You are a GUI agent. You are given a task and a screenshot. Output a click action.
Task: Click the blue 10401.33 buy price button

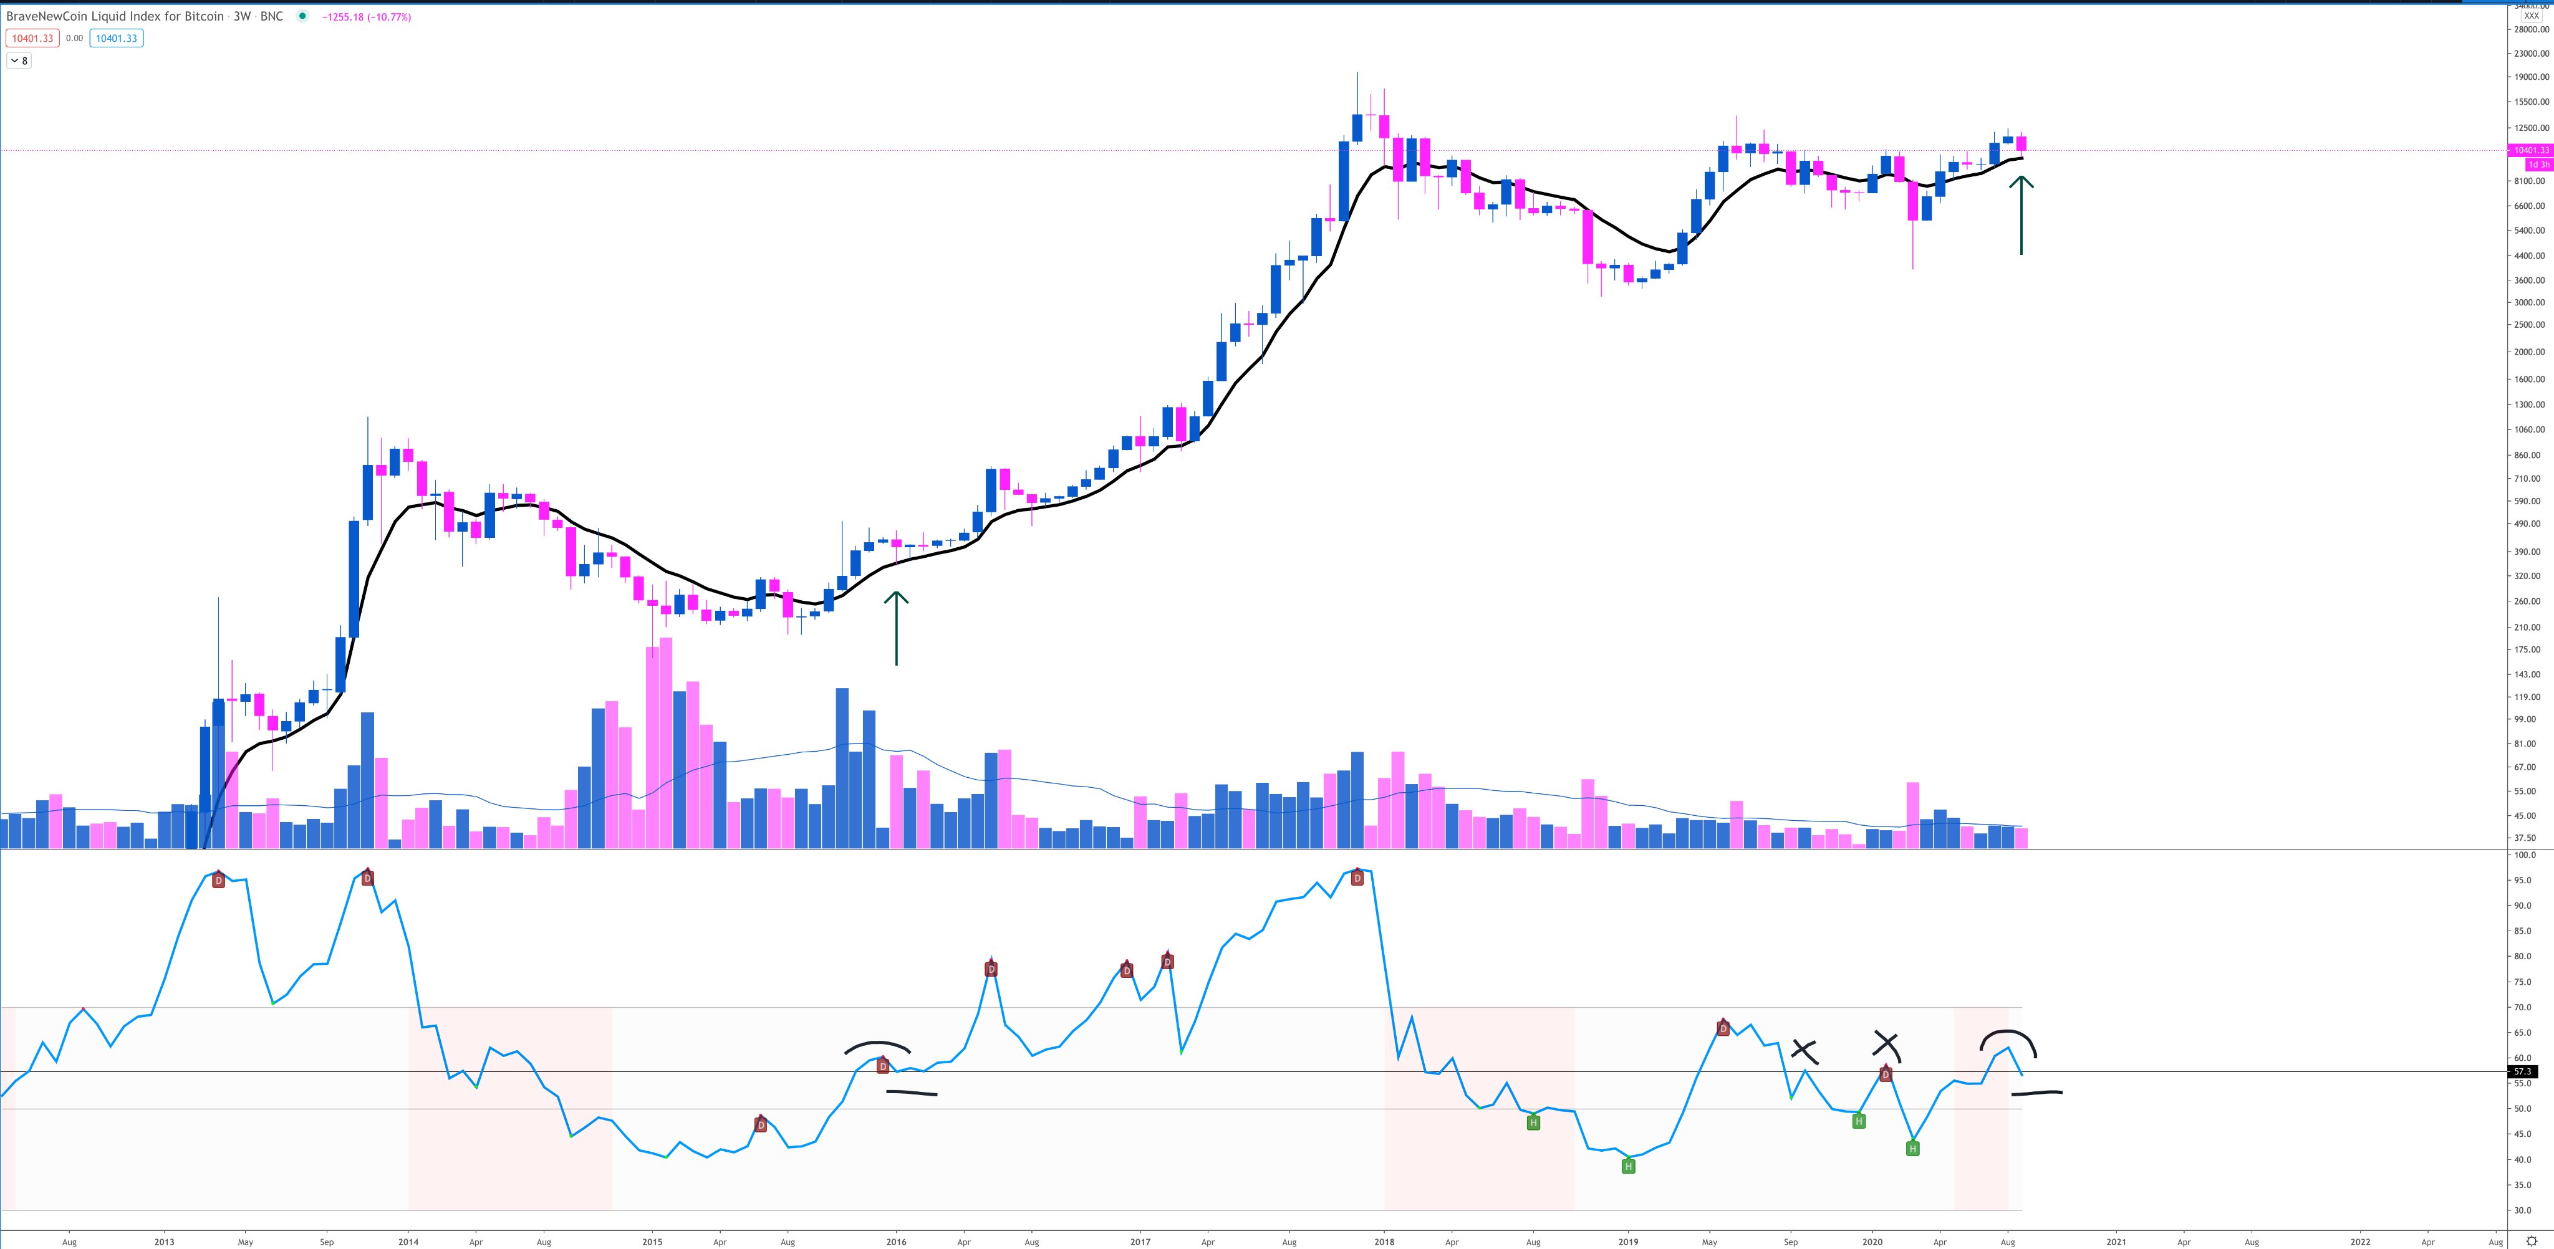point(116,37)
